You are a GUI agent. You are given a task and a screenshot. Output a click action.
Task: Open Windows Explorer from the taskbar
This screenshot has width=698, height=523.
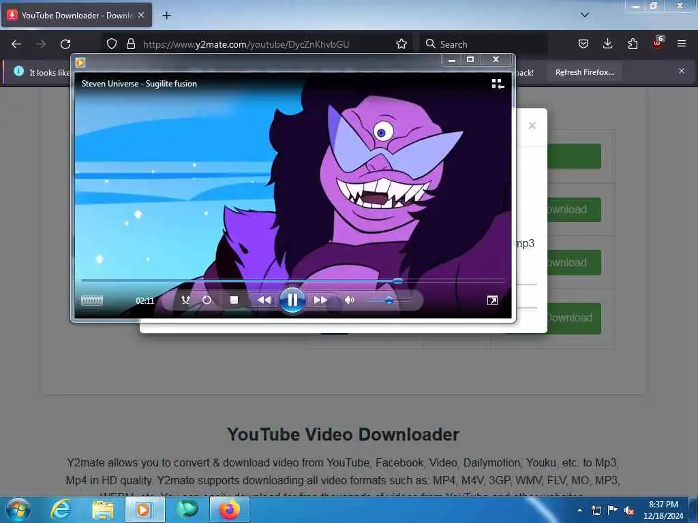point(103,510)
